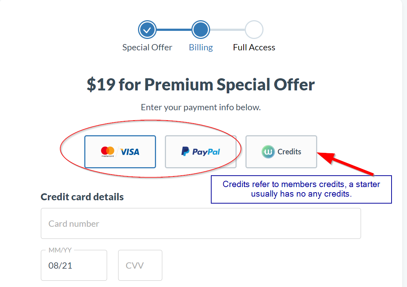Click the PayPal P logo icon

(x=185, y=151)
